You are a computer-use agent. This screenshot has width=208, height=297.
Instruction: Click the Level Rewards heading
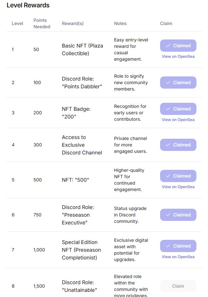(28, 5)
